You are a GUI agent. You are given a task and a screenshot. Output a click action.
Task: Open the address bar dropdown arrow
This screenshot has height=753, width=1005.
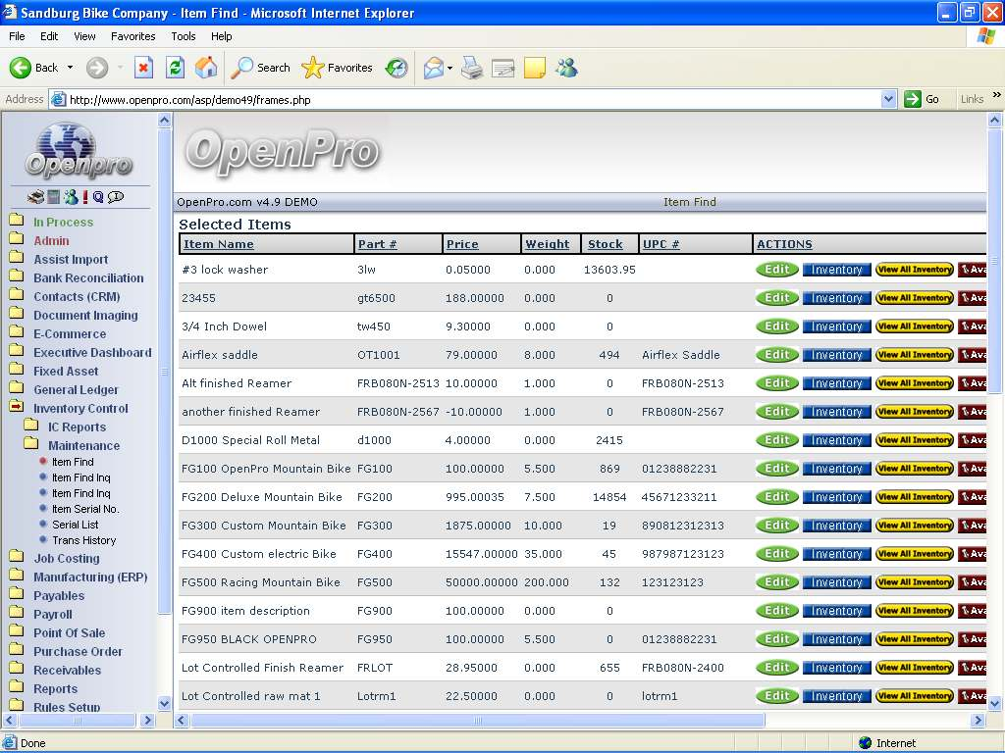click(x=888, y=99)
